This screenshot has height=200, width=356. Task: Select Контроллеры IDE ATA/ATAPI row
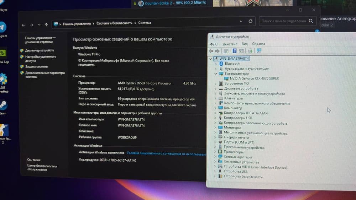point(246,113)
